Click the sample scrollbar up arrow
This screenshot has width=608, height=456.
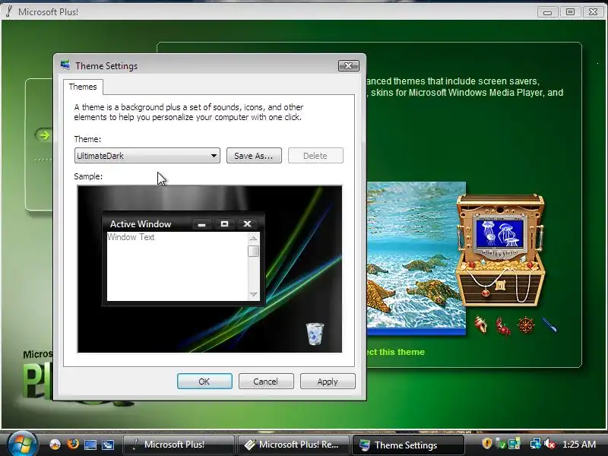coord(253,238)
